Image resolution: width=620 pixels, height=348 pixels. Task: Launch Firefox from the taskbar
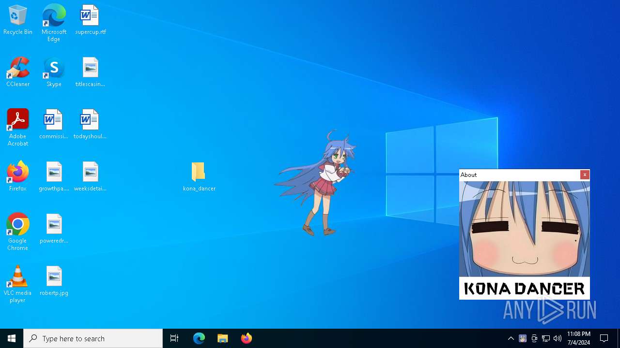[247, 338]
